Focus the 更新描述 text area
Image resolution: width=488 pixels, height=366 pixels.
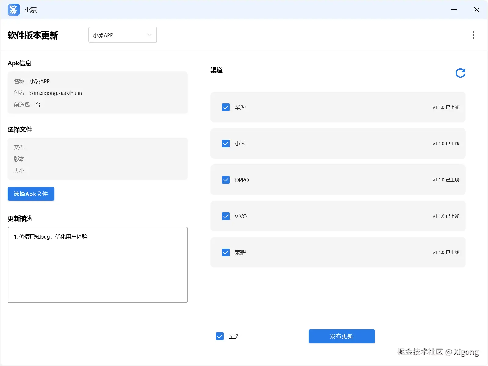98,265
